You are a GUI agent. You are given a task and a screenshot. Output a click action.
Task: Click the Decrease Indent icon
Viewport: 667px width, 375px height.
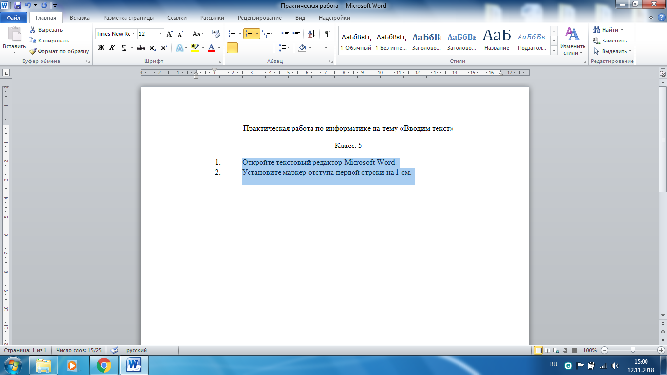pos(285,34)
